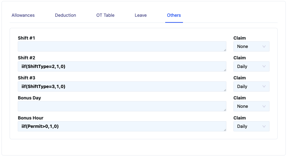Viewport: 287px width, 157px height.
Task: Switch to the Allowances tab
Action: click(23, 15)
